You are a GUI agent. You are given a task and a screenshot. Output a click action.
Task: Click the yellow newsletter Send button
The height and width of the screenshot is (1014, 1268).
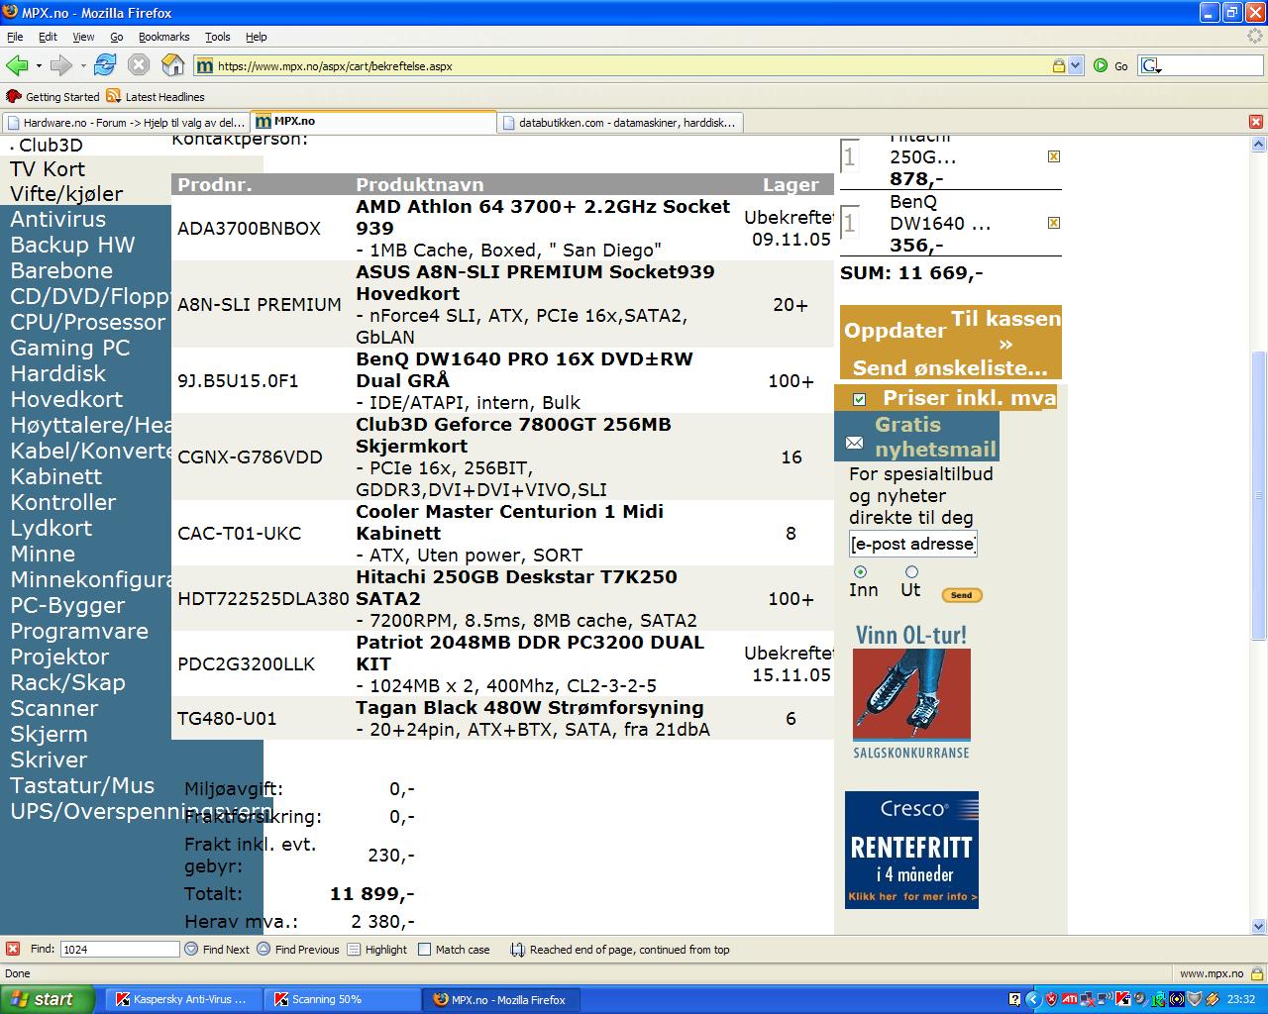click(961, 595)
